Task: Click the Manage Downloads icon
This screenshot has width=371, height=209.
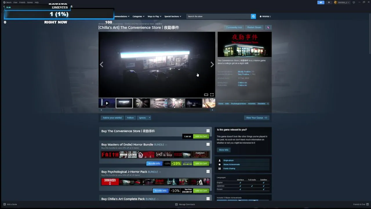Action: tap(177, 204)
